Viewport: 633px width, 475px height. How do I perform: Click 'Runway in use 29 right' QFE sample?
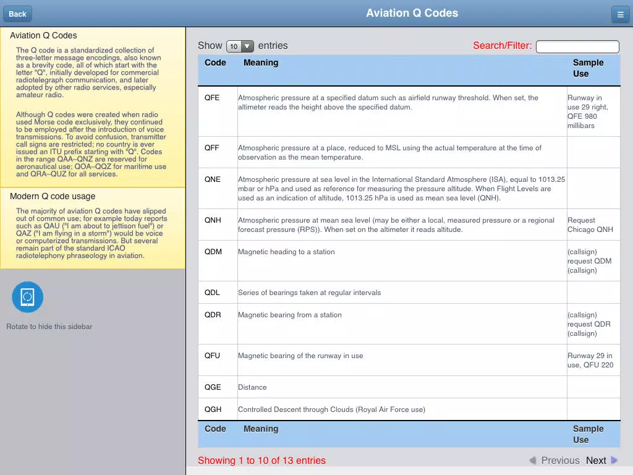pyautogui.click(x=588, y=111)
